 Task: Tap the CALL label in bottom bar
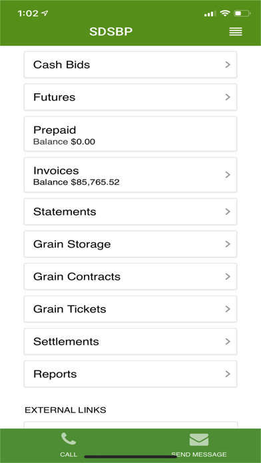69,454
